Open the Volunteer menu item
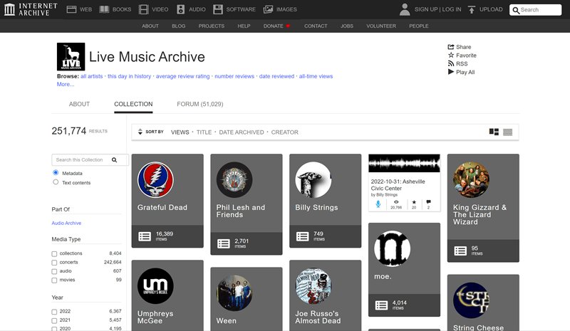This screenshot has height=331, width=570. pos(381,26)
